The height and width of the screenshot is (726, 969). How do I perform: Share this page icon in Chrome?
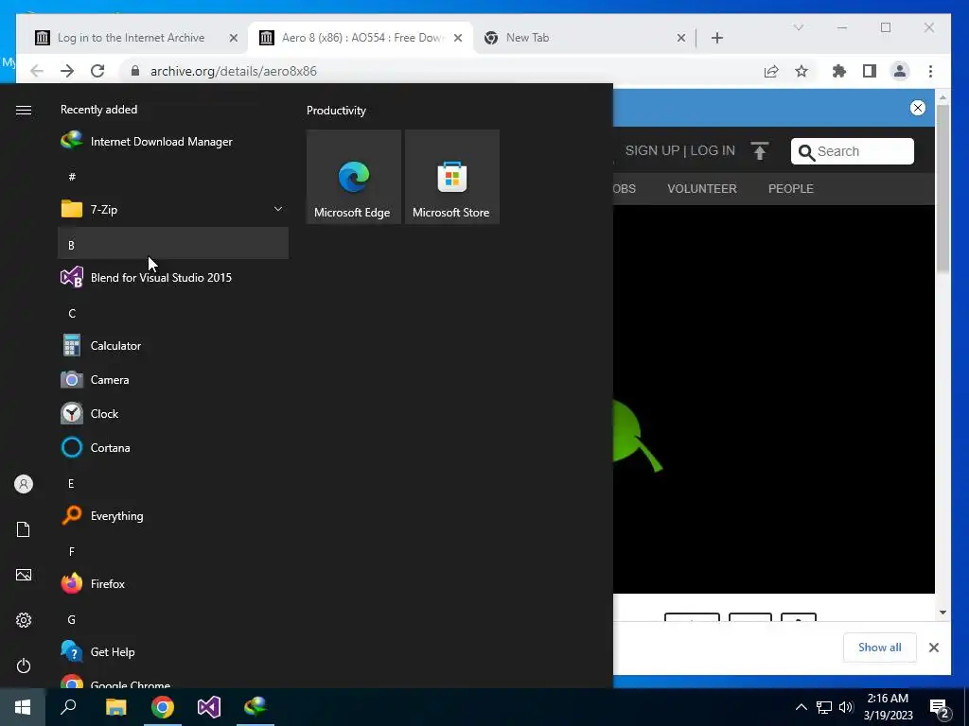(771, 71)
